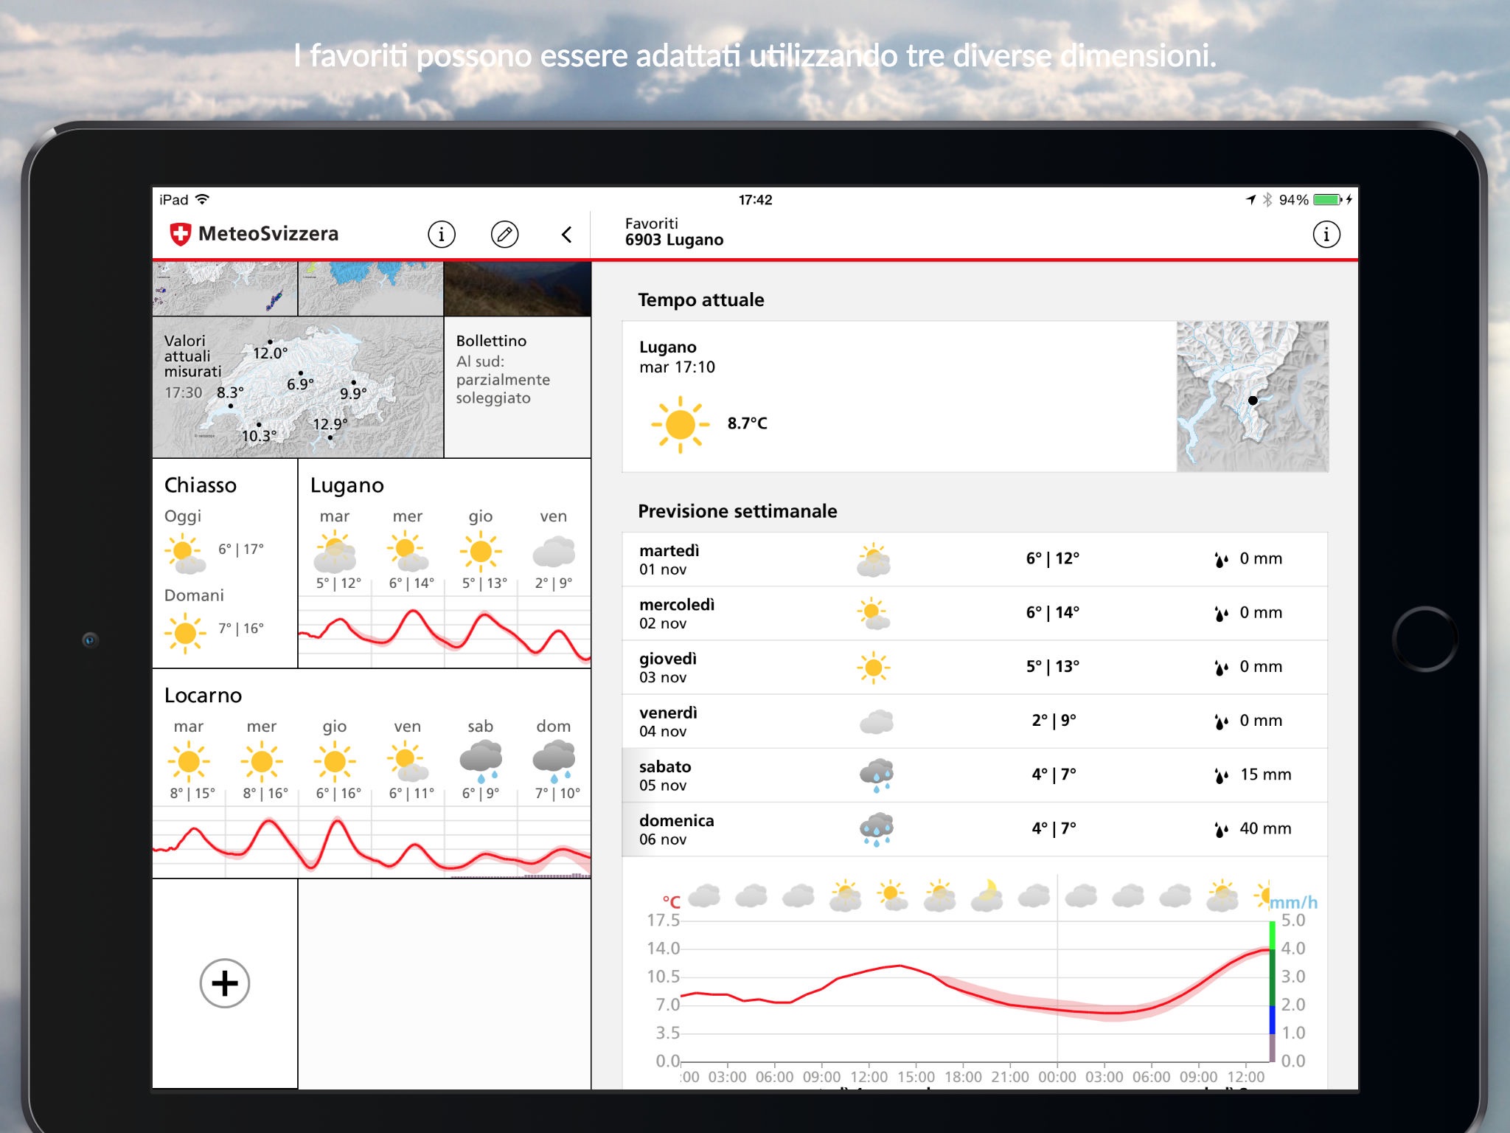Open the precipitation radar map thumbnail
1510x1133 pixels.
225,288
